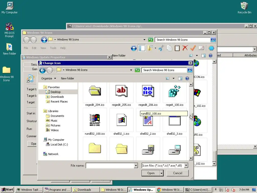Image resolution: width=257 pixels, height=193 pixels.
Task: Click the Open button
Action: [151, 173]
